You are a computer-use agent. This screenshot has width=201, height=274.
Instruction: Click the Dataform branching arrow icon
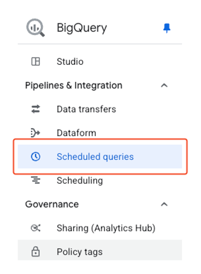click(x=35, y=133)
